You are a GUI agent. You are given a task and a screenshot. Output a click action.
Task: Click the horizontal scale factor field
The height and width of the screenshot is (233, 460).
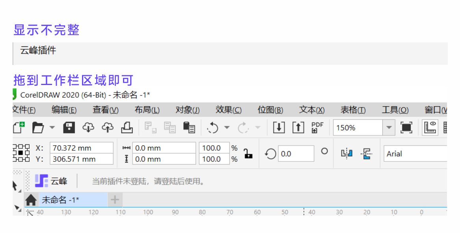coord(214,148)
